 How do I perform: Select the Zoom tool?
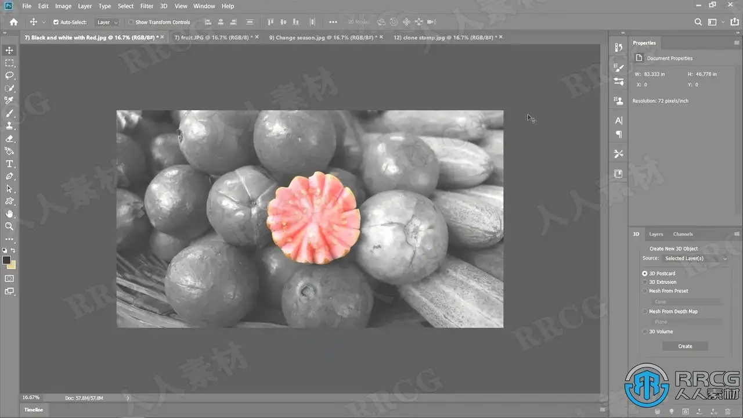pos(9,226)
